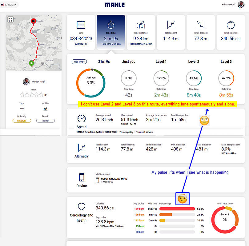Click the Type arrow icon
Image resolution: width=249 pixels, height=246 pixels.
(22, 109)
